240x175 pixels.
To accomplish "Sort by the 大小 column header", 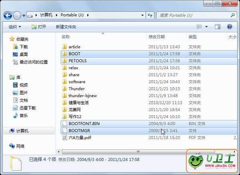I will (x=232, y=37).
